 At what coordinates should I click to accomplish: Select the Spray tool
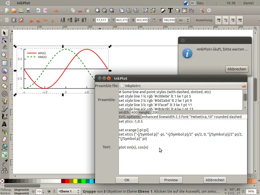[5, 132]
